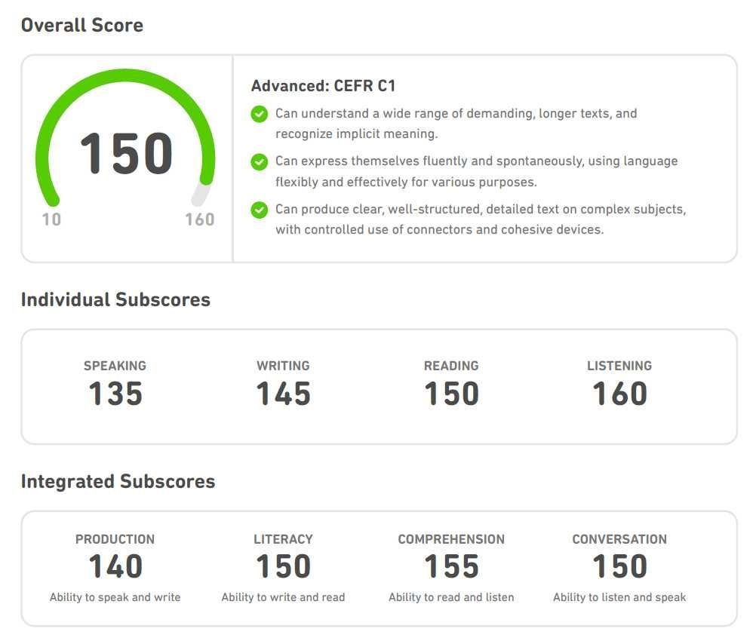756x644 pixels.
Task: Click 'Ability to read and listen' caption
Action: point(451,597)
